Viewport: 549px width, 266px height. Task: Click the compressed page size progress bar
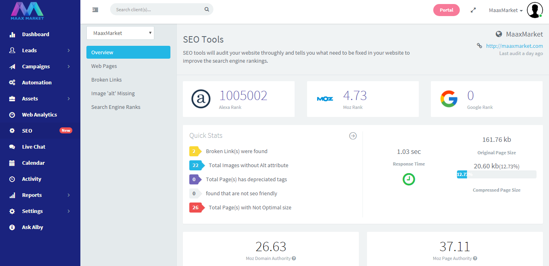click(497, 174)
